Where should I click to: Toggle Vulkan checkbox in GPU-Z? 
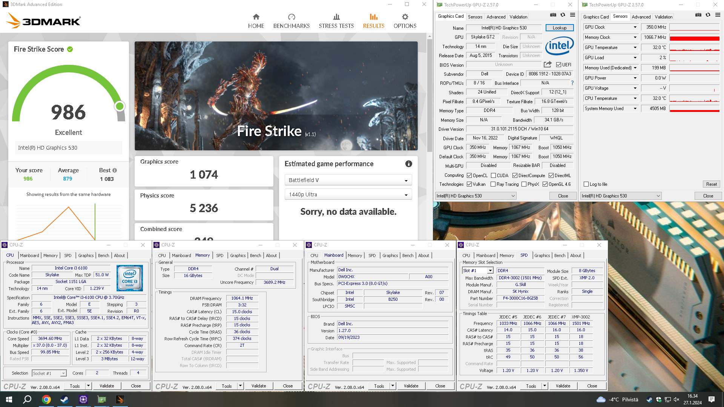(x=469, y=184)
